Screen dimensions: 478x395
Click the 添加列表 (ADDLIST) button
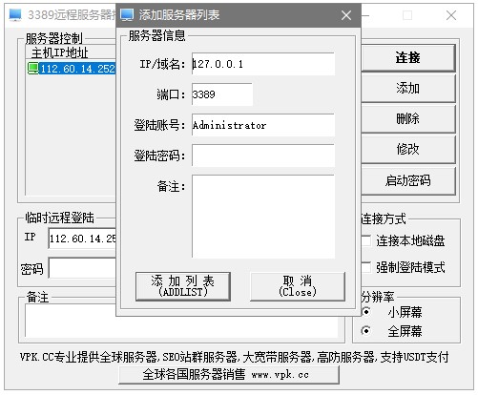pos(183,286)
